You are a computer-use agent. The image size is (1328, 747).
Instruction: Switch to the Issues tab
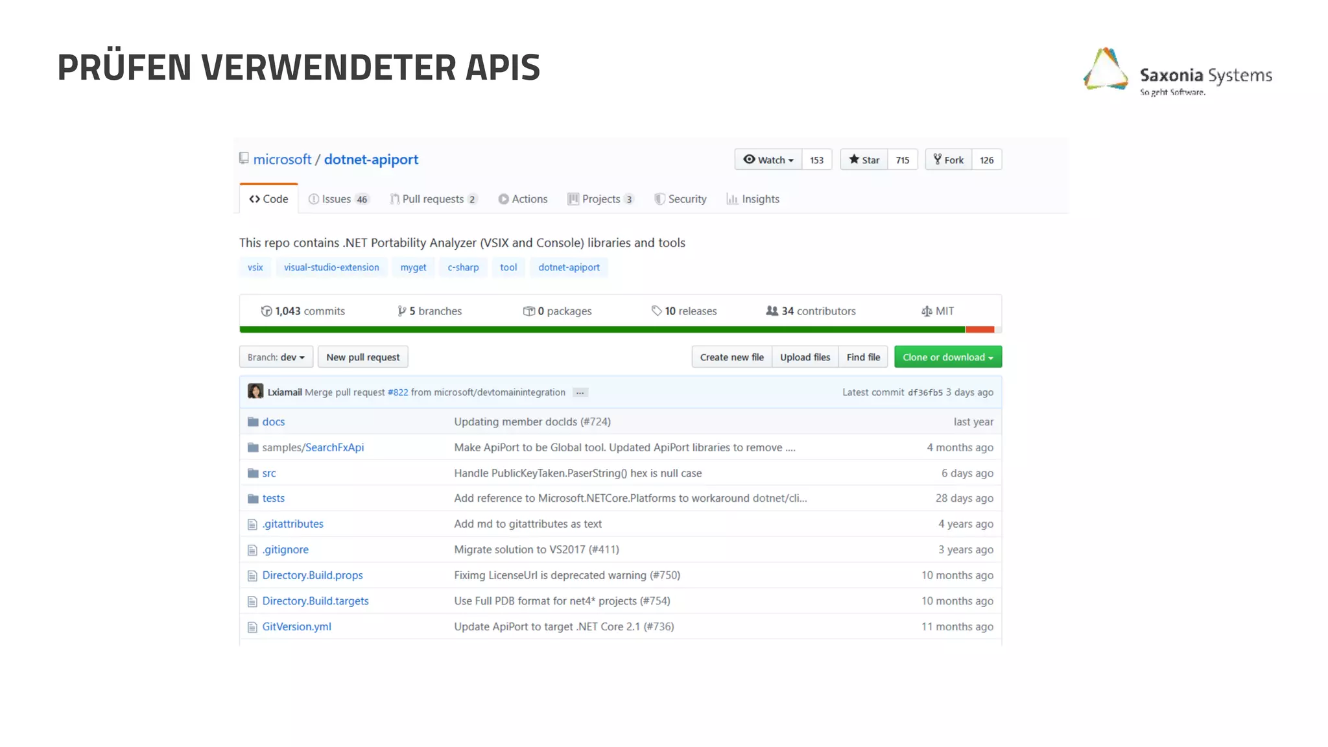click(338, 199)
